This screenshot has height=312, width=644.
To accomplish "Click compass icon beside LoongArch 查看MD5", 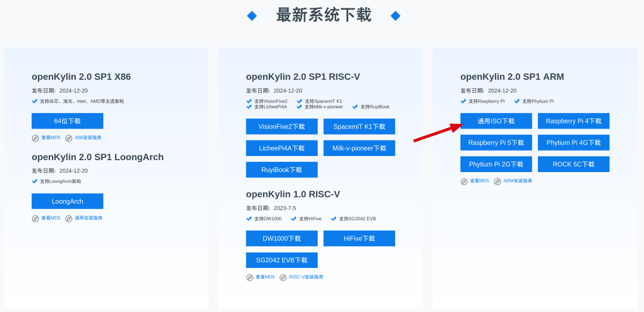I will click(35, 219).
